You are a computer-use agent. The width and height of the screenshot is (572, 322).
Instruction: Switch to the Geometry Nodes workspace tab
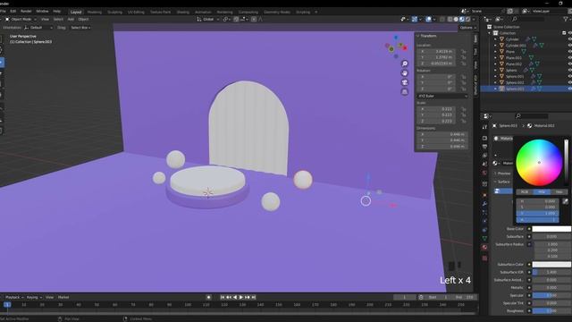pyautogui.click(x=277, y=12)
